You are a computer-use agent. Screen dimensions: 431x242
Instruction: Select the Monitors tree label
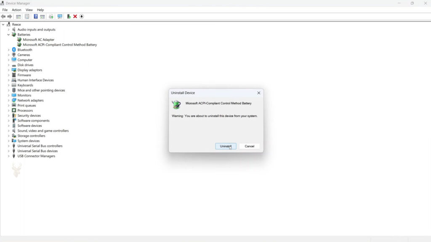pyautogui.click(x=24, y=95)
